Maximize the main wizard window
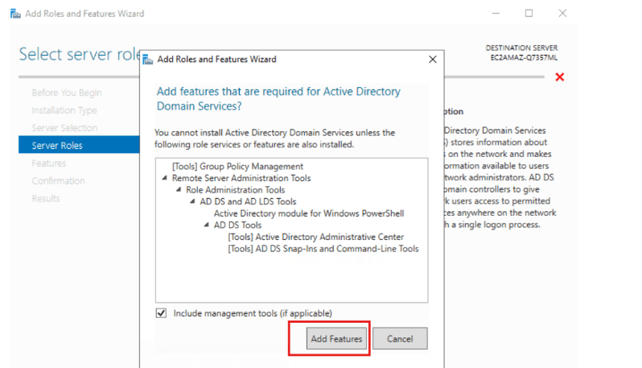Screen dimensions: 642x368 [529, 14]
